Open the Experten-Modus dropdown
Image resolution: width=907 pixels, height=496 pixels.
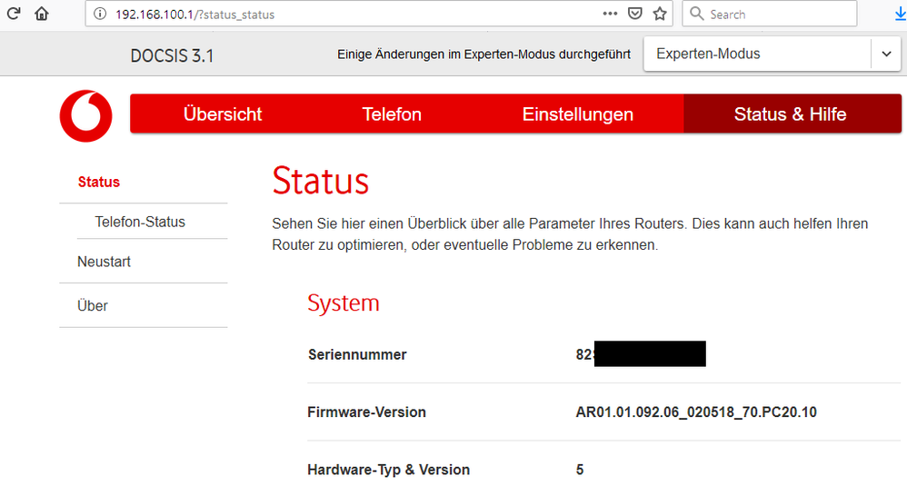[x=772, y=54]
